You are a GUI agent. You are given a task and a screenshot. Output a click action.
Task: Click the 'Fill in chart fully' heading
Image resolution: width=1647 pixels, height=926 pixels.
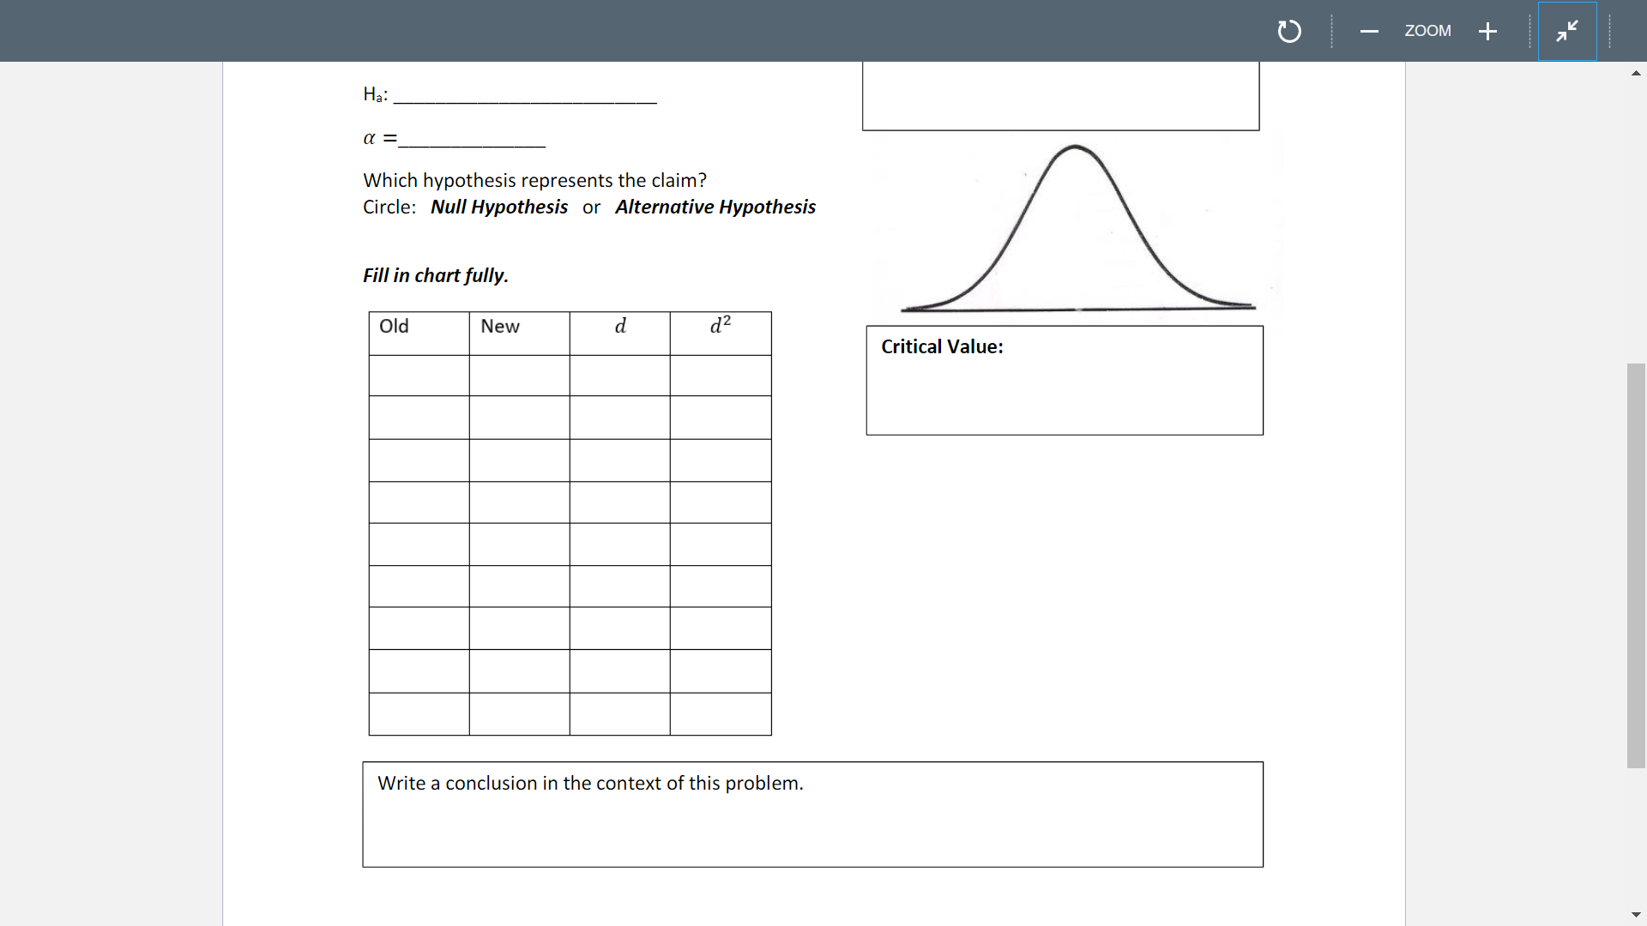[435, 275]
